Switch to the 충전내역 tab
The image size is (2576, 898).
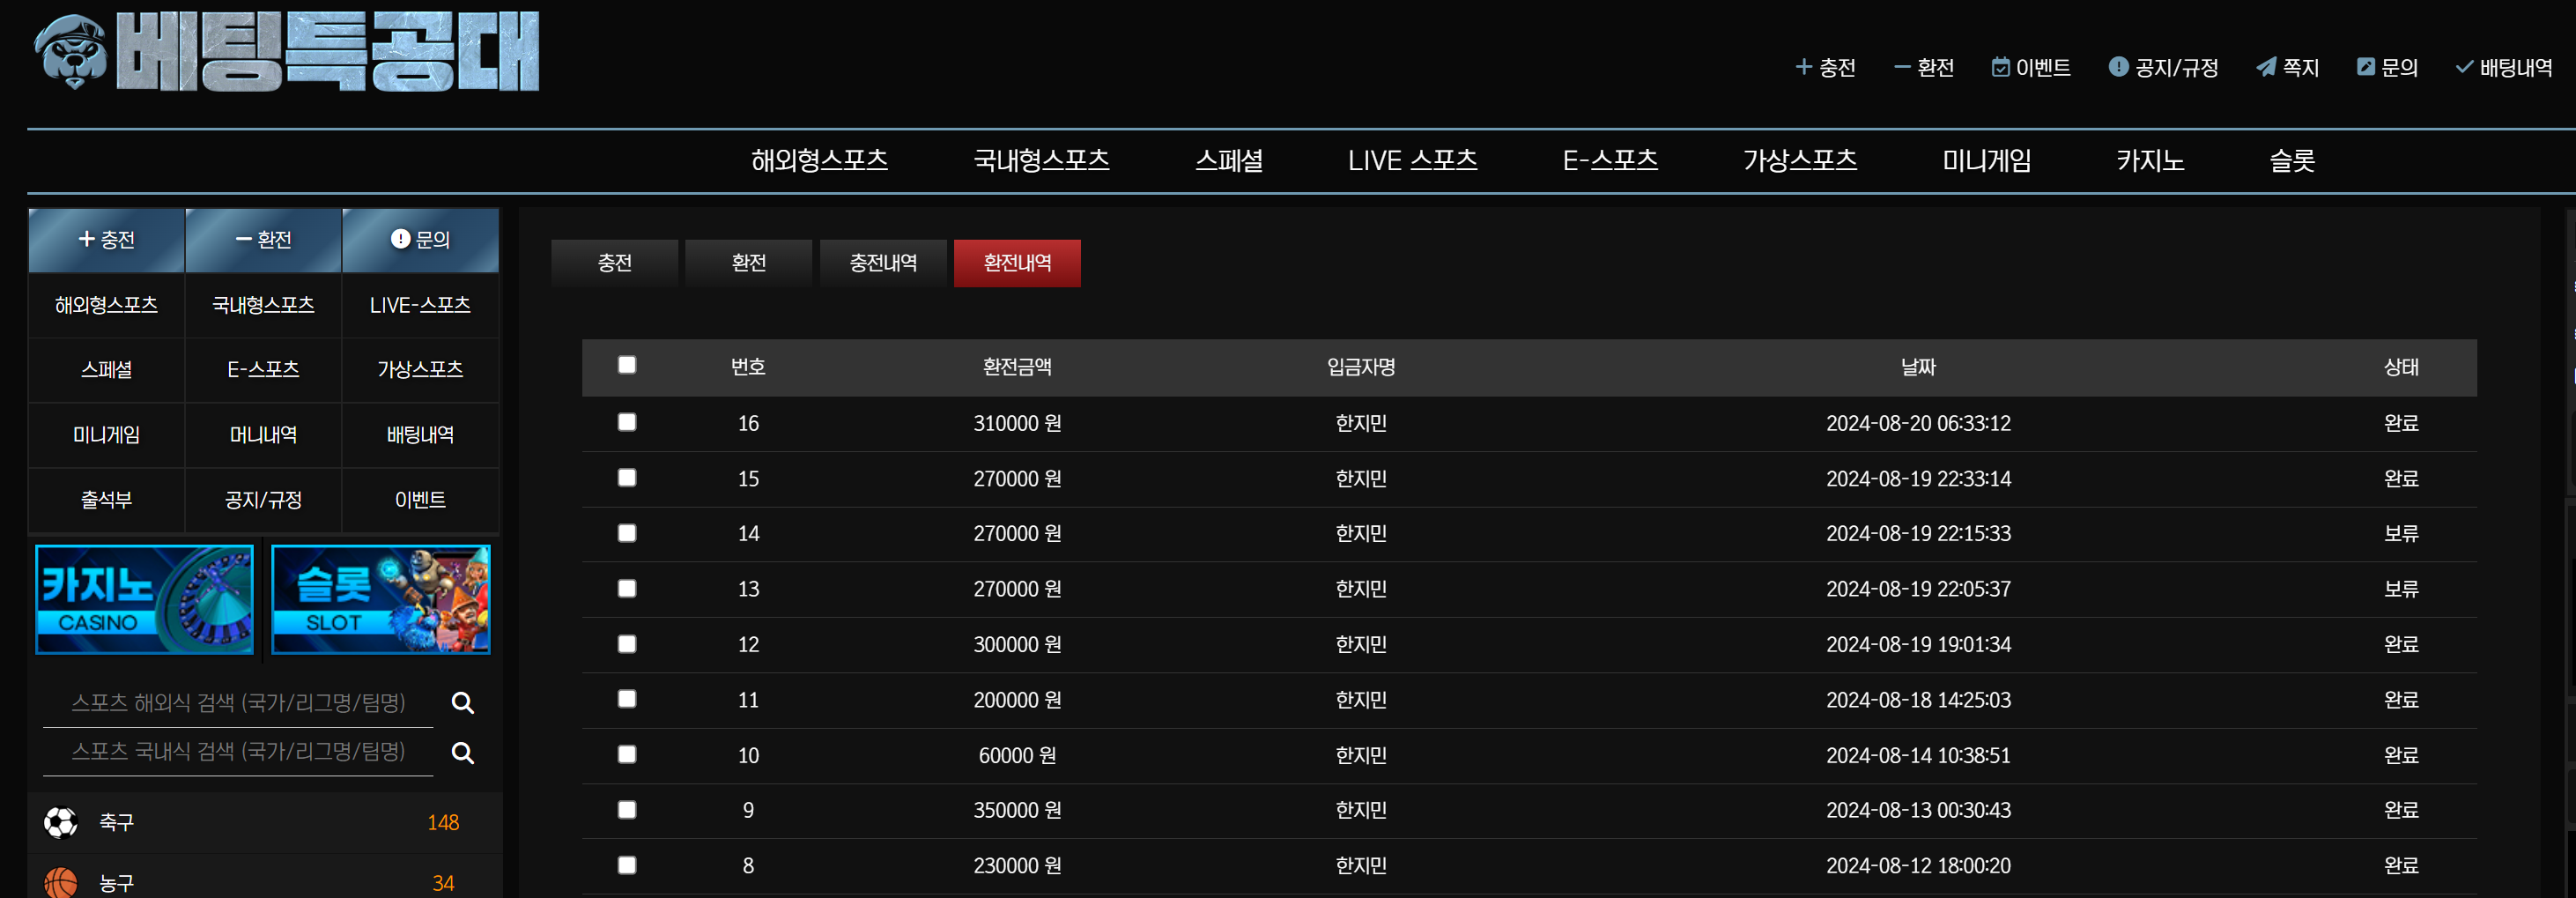pyautogui.click(x=882, y=263)
